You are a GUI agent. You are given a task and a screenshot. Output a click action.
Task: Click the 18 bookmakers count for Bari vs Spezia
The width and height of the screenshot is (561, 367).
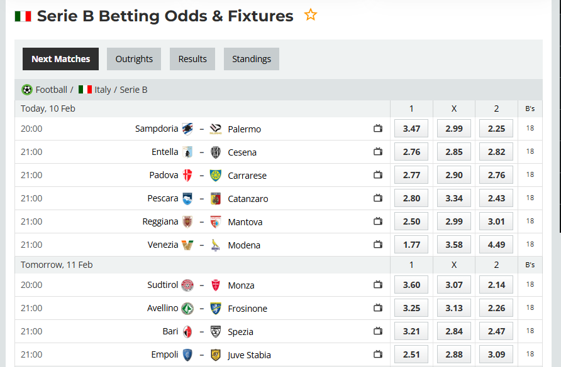[x=530, y=331]
